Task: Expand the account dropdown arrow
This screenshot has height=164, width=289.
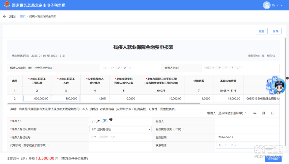Action: tap(282, 5)
